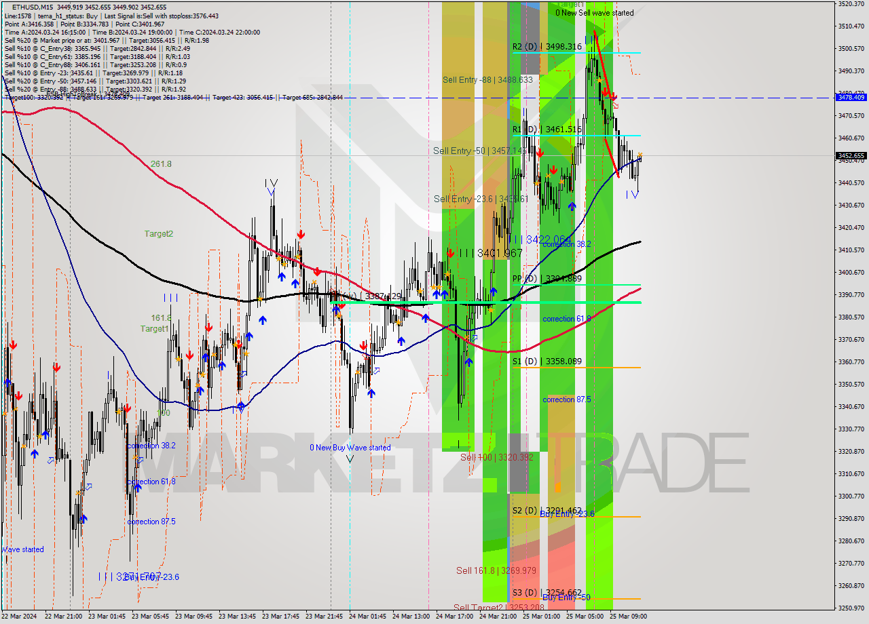Click the 'Target 423: 3056.415' text
869x624 pixels.
click(244, 98)
